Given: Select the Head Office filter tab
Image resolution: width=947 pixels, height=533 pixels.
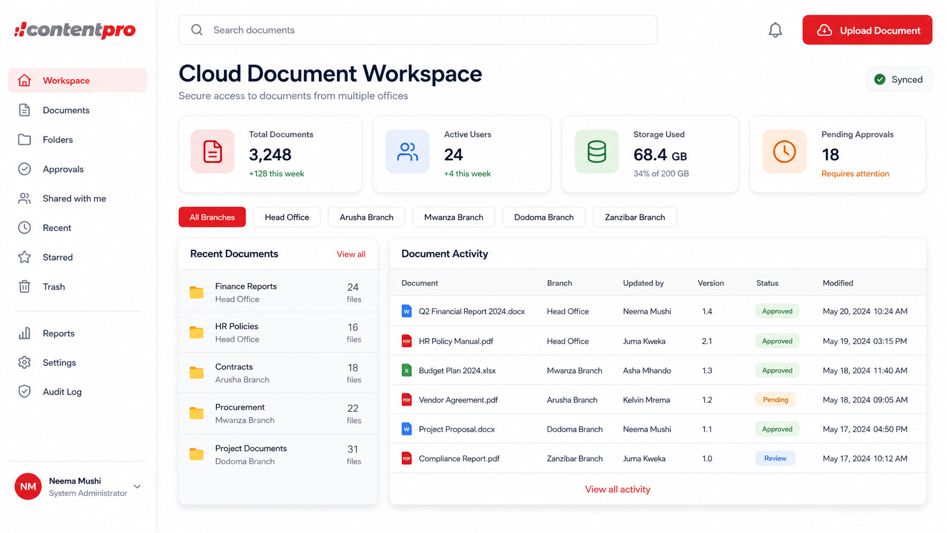Looking at the screenshot, I should (x=287, y=217).
